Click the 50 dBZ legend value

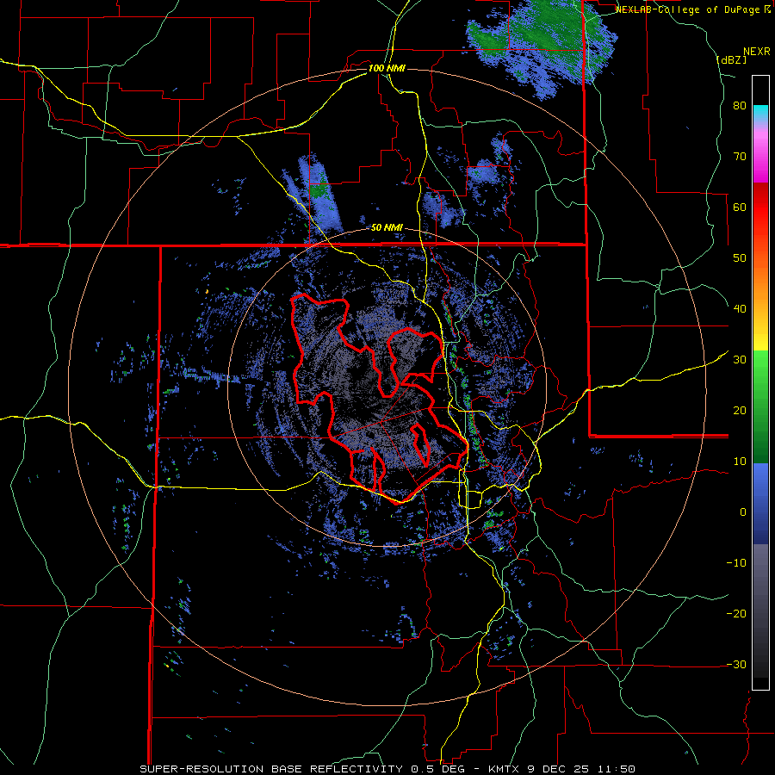click(x=740, y=258)
